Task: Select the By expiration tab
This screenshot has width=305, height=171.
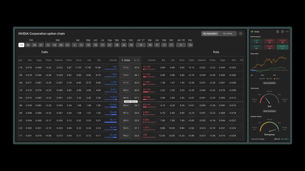Action: (x=210, y=34)
